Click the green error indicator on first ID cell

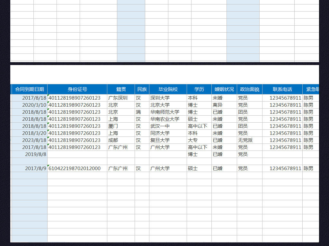pyautogui.click(x=48, y=96)
